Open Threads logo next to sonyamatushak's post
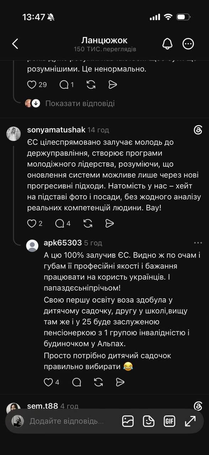The image size is (209, 455). coord(198,130)
